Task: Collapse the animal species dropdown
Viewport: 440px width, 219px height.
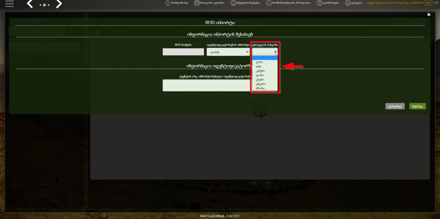Action: click(265, 52)
